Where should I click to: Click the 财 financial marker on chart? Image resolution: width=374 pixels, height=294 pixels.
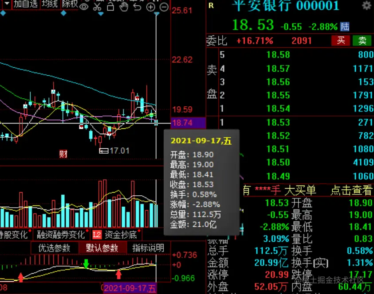(63, 154)
